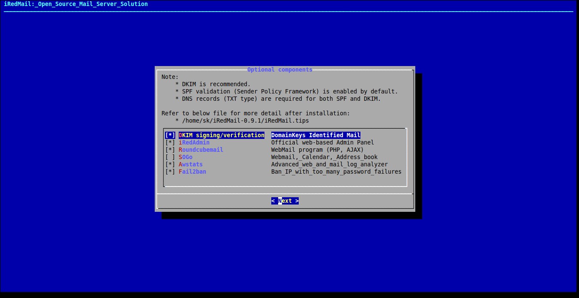
Task: Uncheck the Awstats checkbox
Action: [x=170, y=164]
